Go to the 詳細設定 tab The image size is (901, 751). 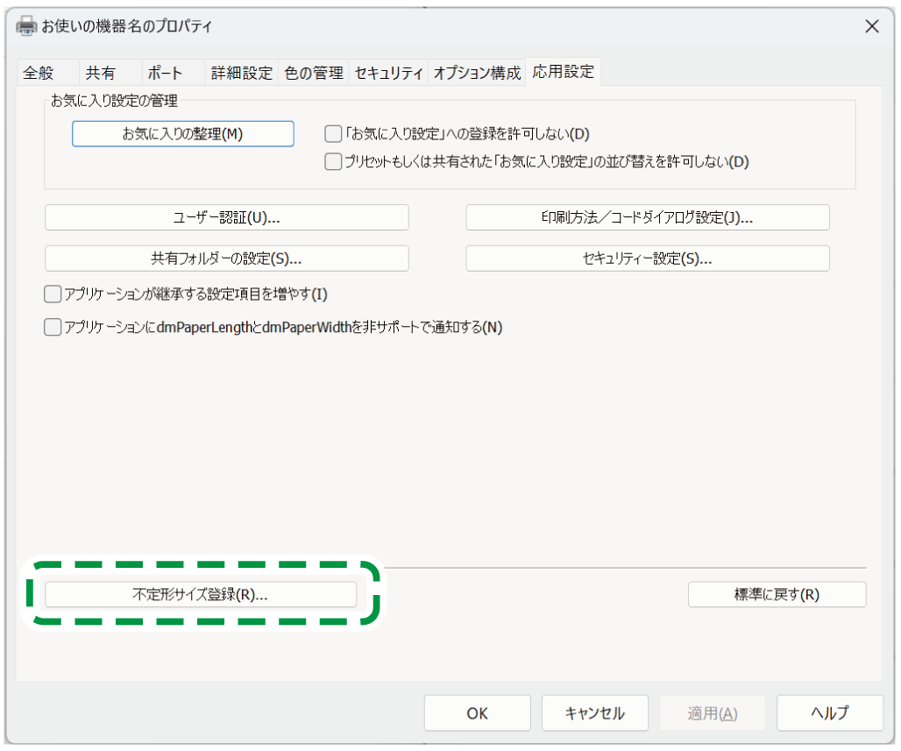[243, 74]
